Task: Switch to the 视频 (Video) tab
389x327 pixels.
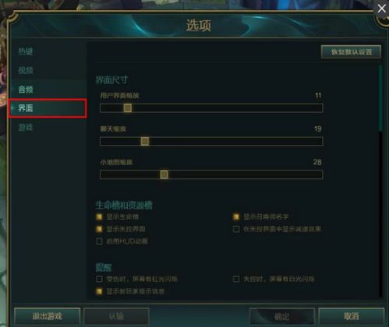Action: tap(26, 70)
